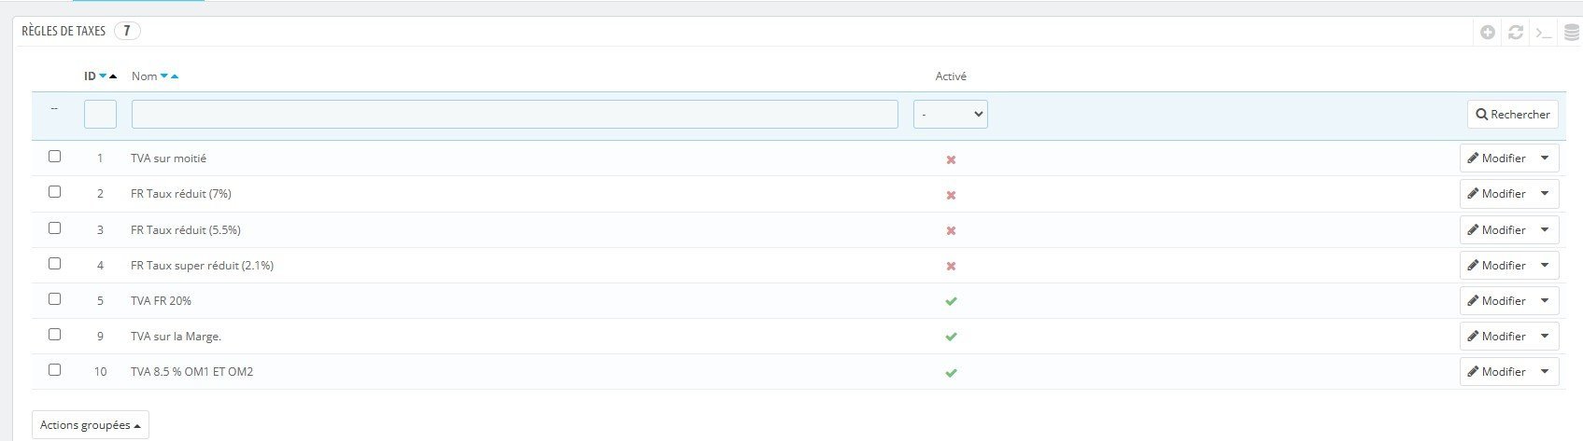
Task: Refresh the tax rules list
Action: 1516,33
